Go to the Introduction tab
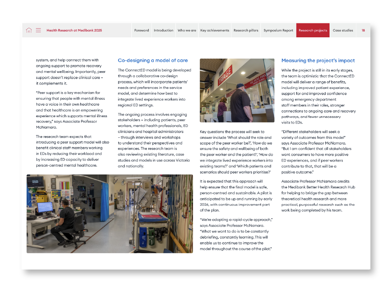 [x=164, y=30]
